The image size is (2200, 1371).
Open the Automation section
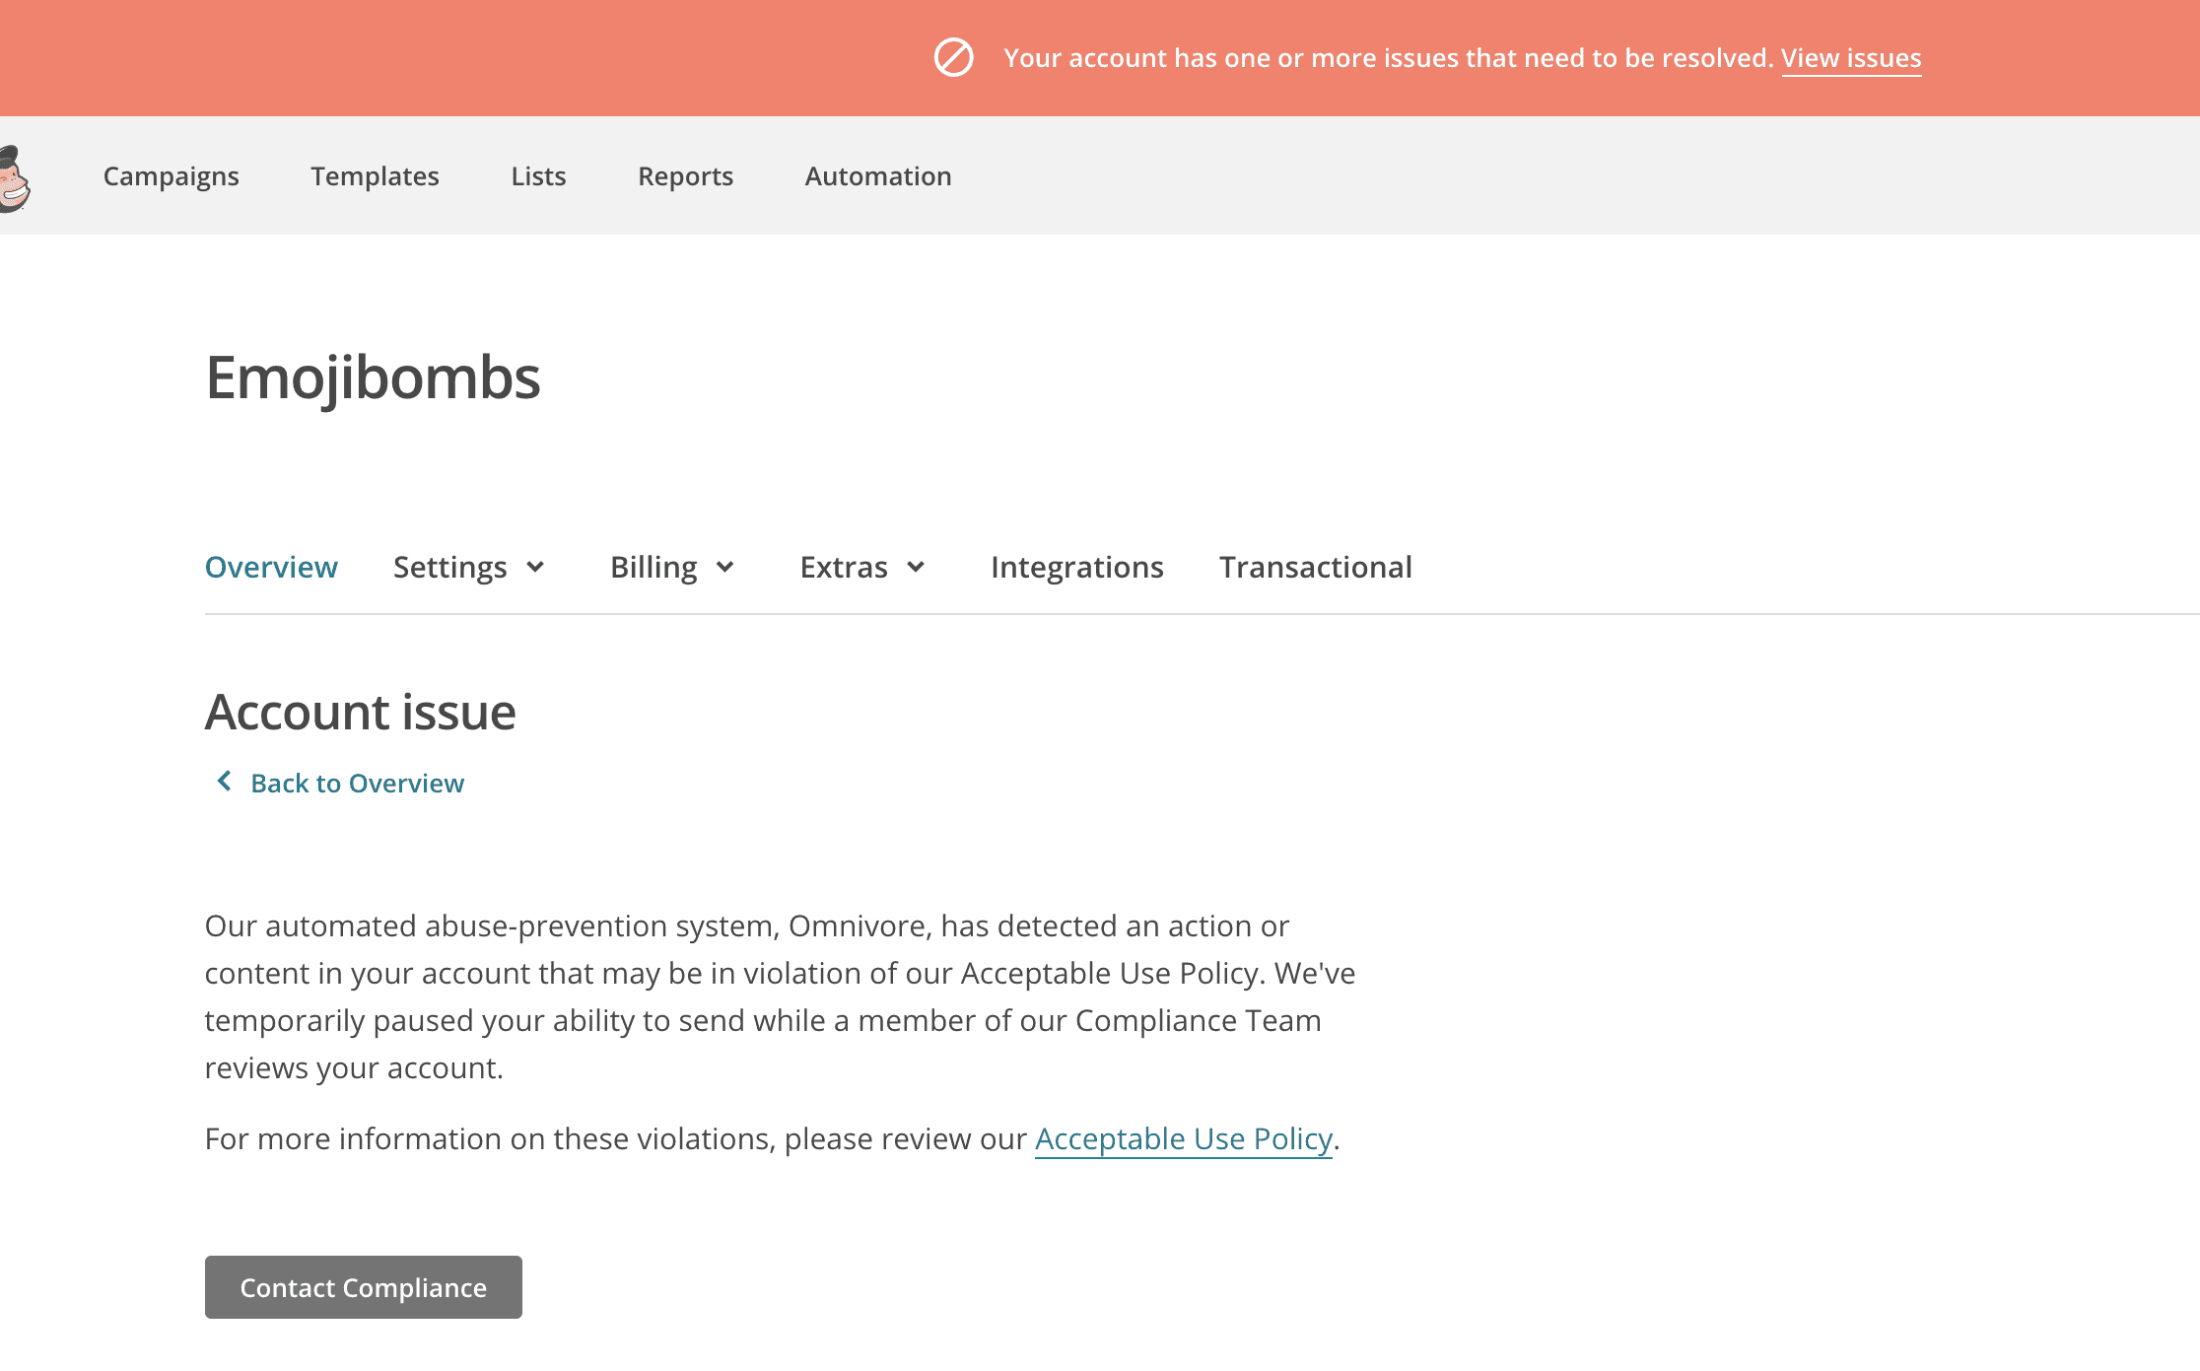[877, 176]
